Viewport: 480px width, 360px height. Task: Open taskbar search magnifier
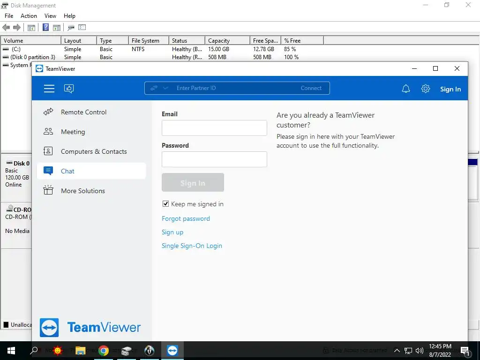(34, 350)
